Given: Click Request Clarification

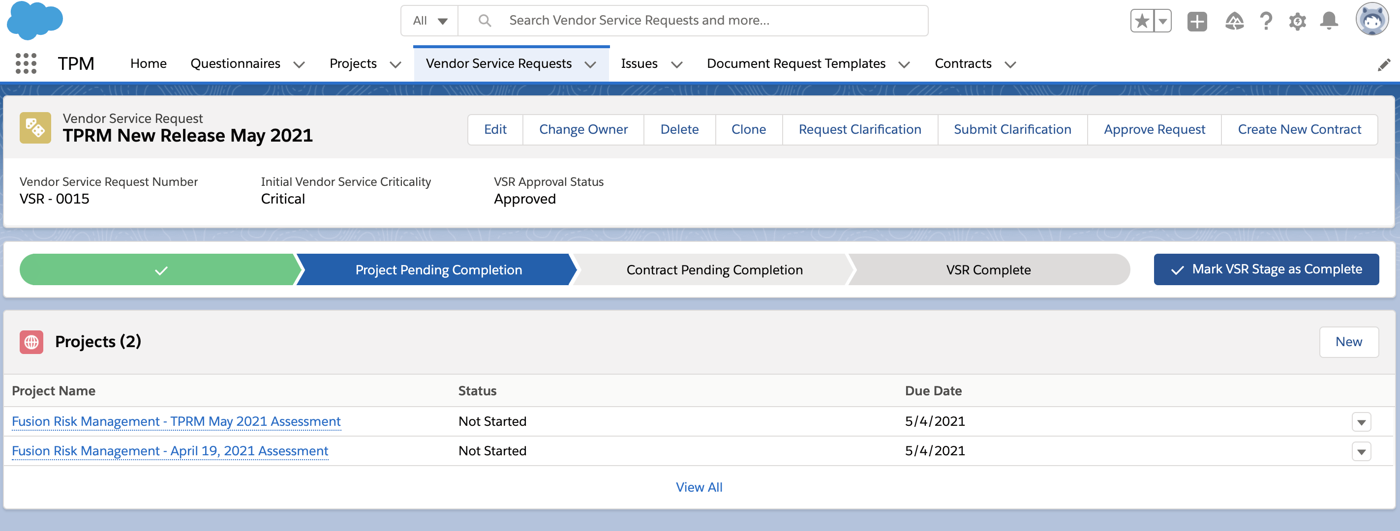Looking at the screenshot, I should point(860,129).
